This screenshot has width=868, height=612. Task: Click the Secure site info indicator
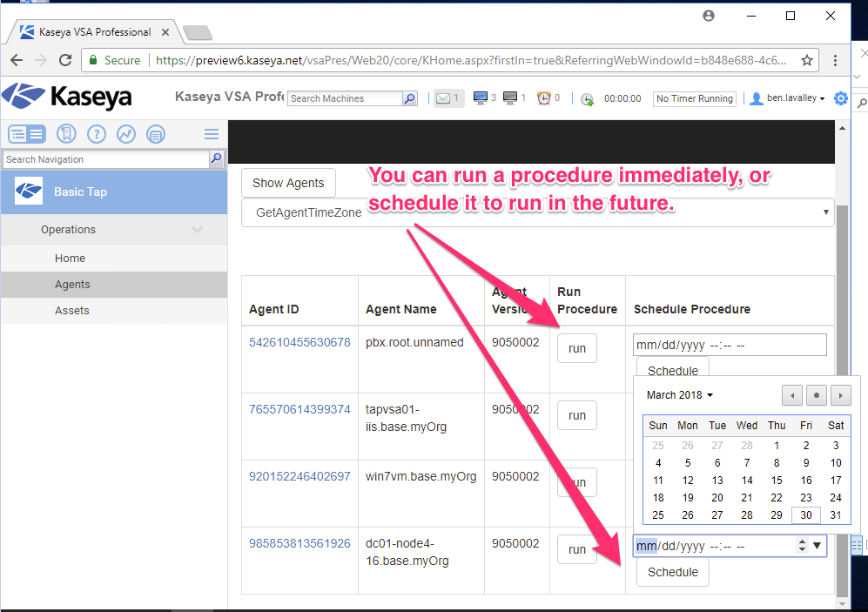point(115,60)
